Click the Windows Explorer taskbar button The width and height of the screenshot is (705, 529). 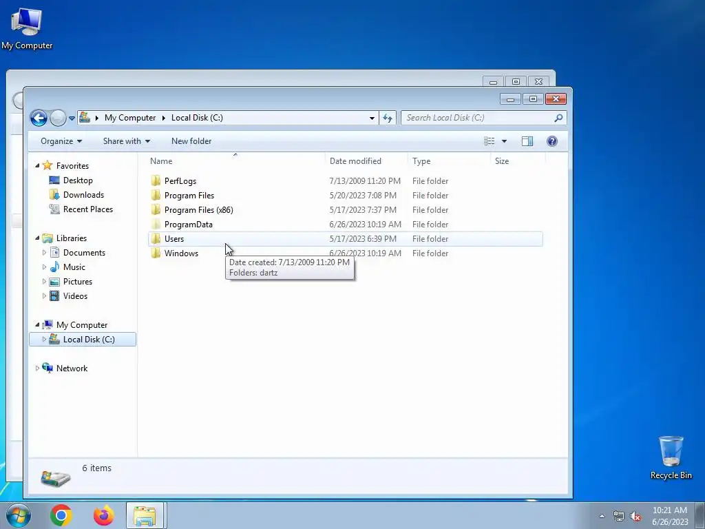(x=146, y=515)
